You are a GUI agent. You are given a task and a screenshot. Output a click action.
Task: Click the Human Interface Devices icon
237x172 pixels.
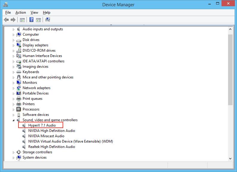(x=19, y=56)
